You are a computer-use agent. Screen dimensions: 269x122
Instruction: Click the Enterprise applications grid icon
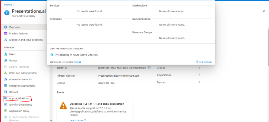click(6, 85)
